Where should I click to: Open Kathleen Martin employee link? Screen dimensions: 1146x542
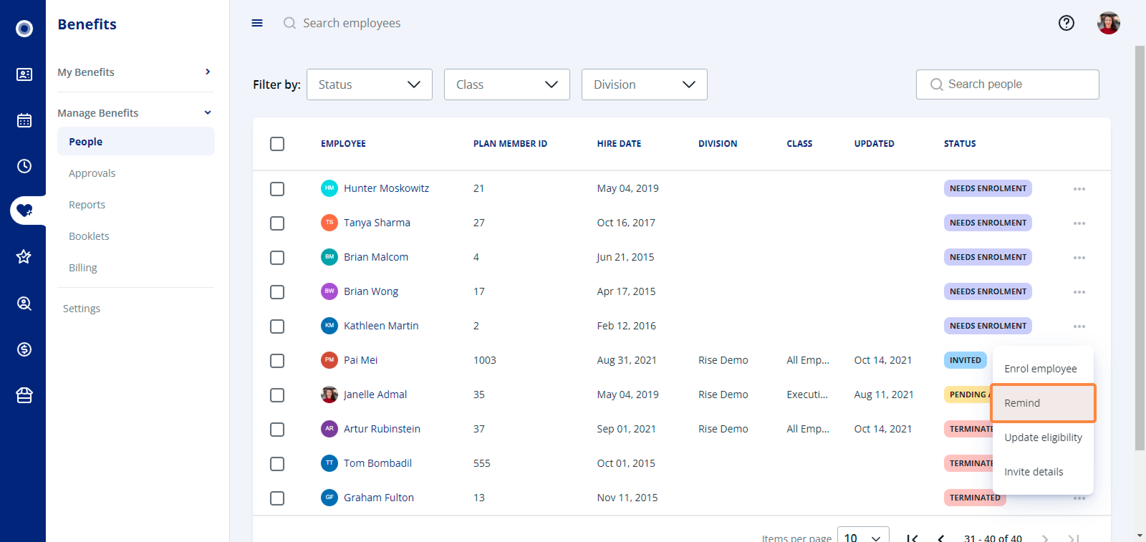coord(381,325)
